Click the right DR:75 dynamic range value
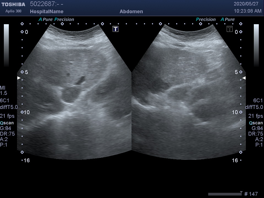 pos(255,134)
